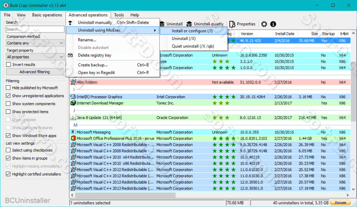Image resolution: width=357 pixels, height=207 pixels.
Task: Enable Hide published by Microsoft
Action: (8, 88)
